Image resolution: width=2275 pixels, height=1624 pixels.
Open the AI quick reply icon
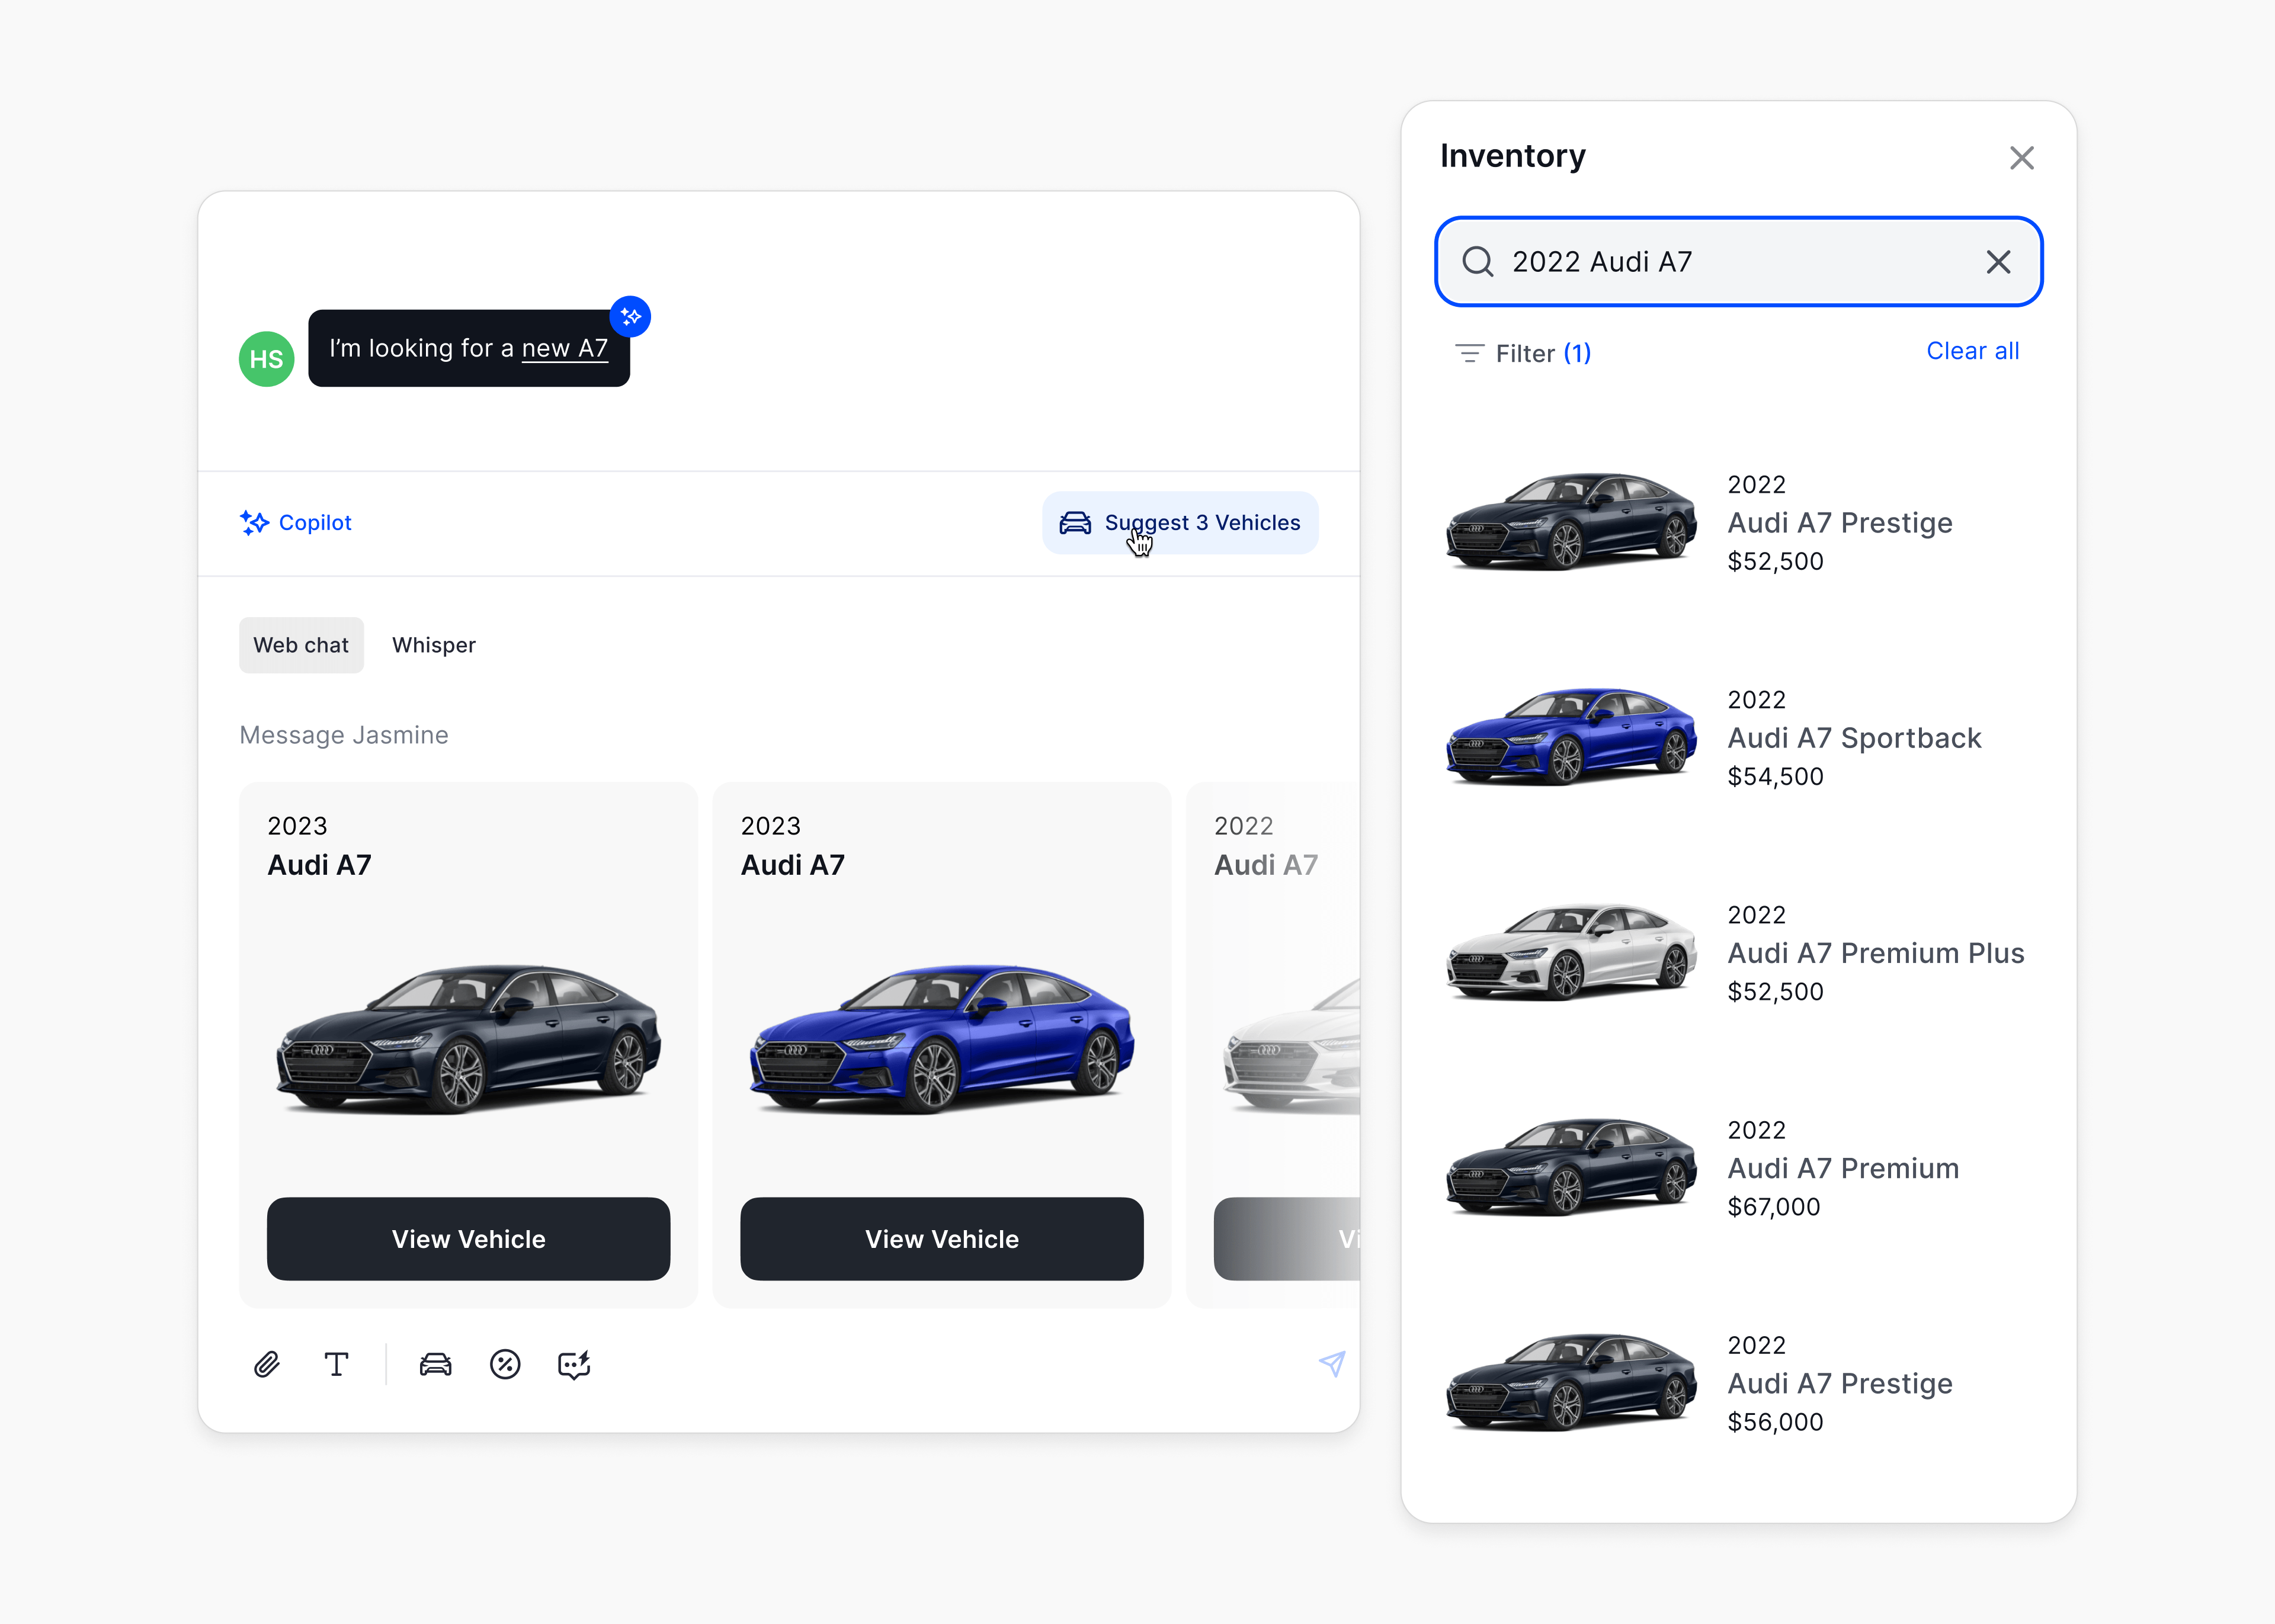tap(574, 1365)
